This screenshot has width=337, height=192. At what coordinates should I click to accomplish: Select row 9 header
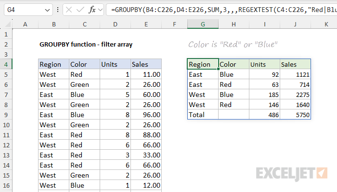(x=6, y=115)
